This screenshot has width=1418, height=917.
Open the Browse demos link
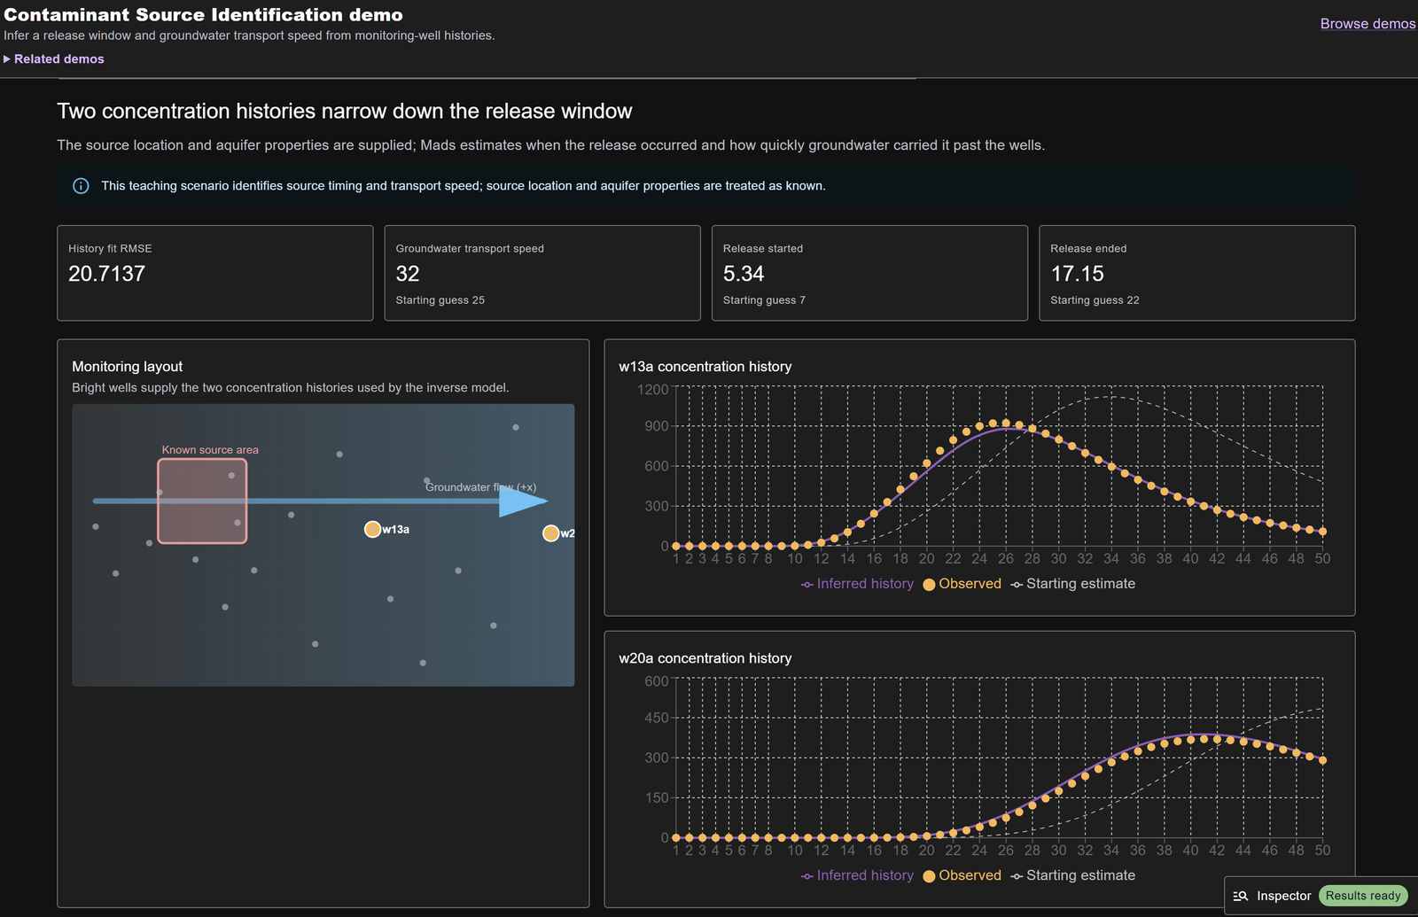1367,24
